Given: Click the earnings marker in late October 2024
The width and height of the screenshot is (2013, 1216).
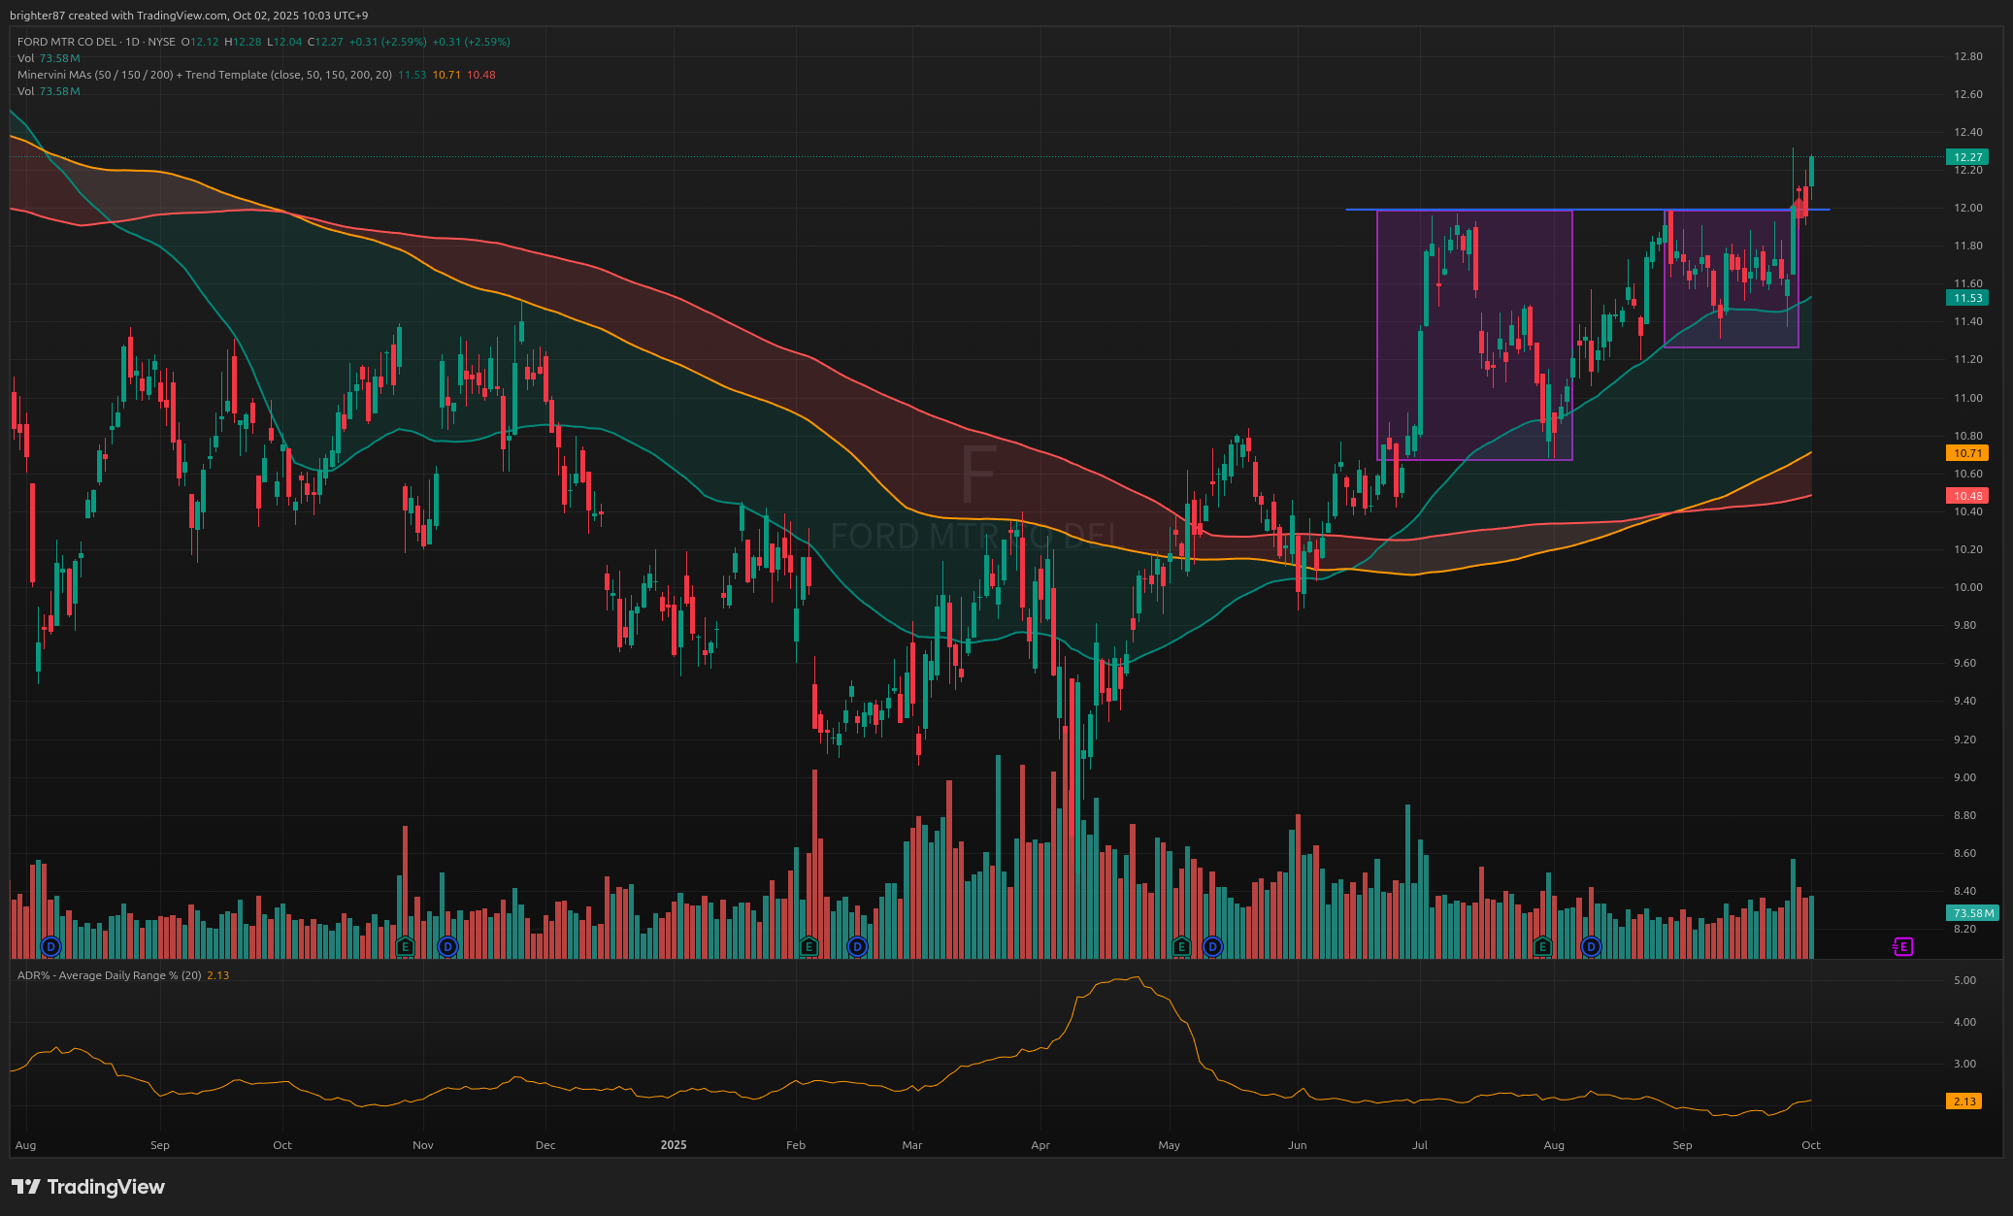Looking at the screenshot, I should pos(406,946).
